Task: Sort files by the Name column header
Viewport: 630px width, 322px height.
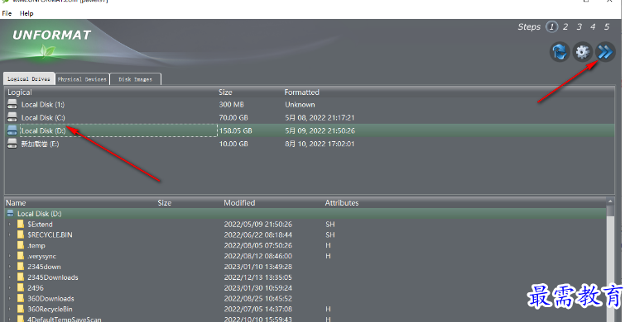Action: (x=16, y=203)
